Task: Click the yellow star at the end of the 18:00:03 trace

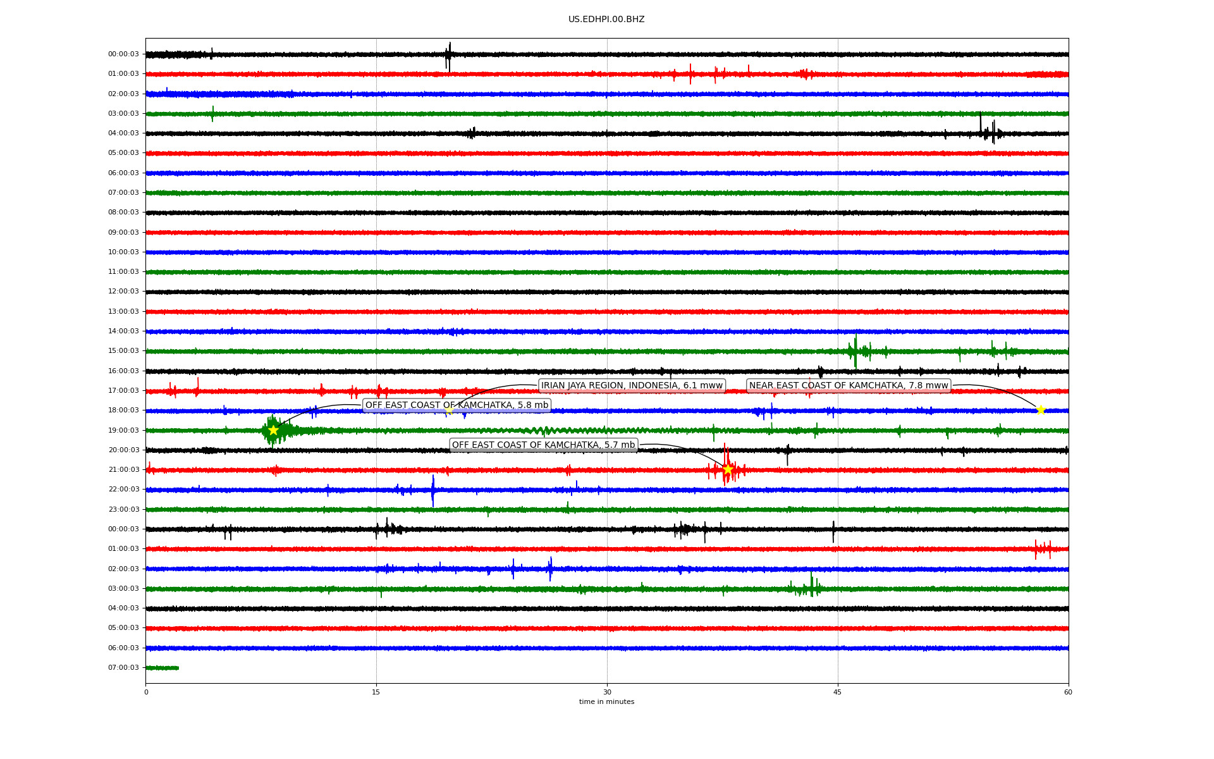Action: (1041, 410)
